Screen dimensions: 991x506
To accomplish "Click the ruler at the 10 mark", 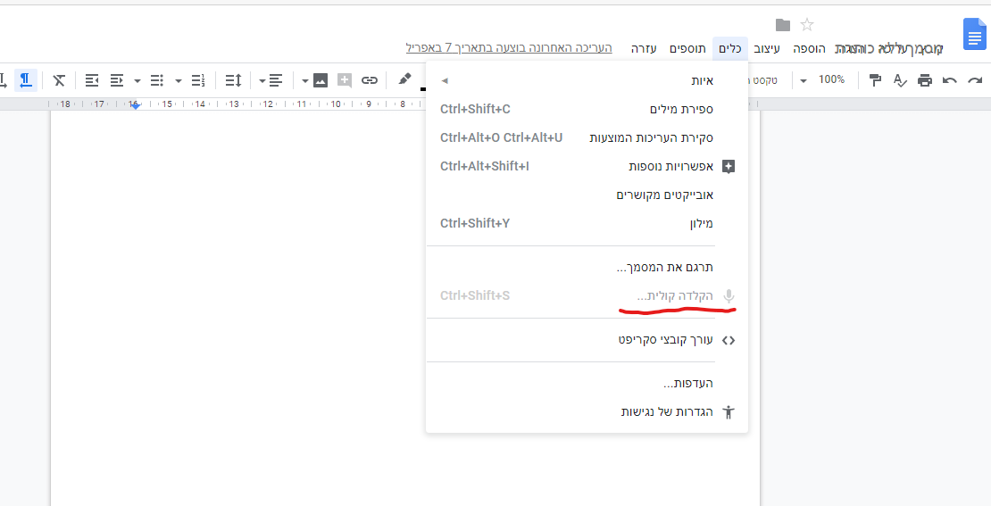I will [x=336, y=104].
